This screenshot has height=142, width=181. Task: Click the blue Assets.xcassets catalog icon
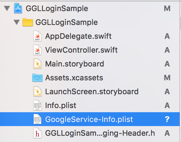click(x=37, y=78)
